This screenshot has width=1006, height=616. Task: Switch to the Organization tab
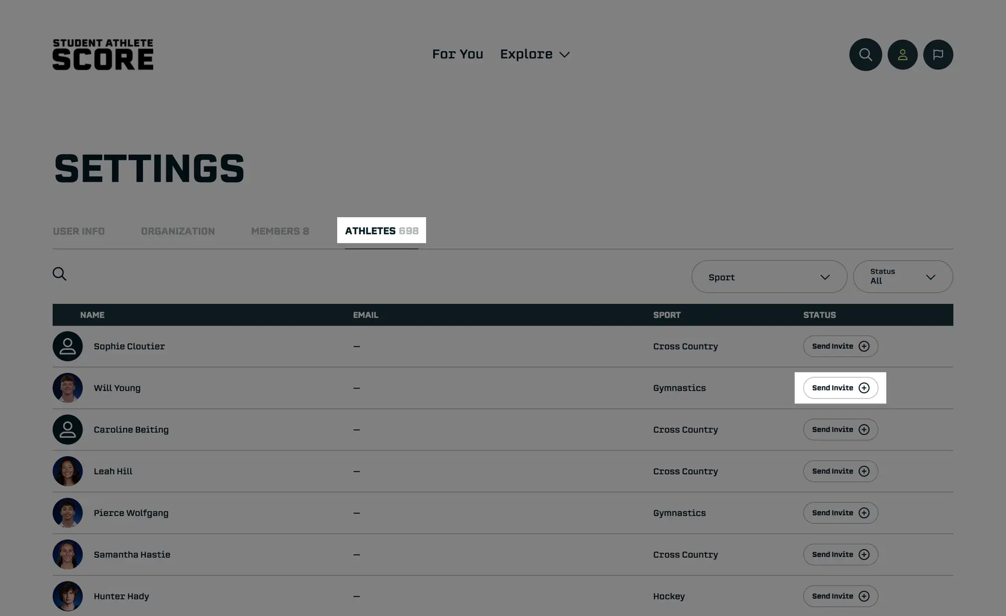pos(178,231)
